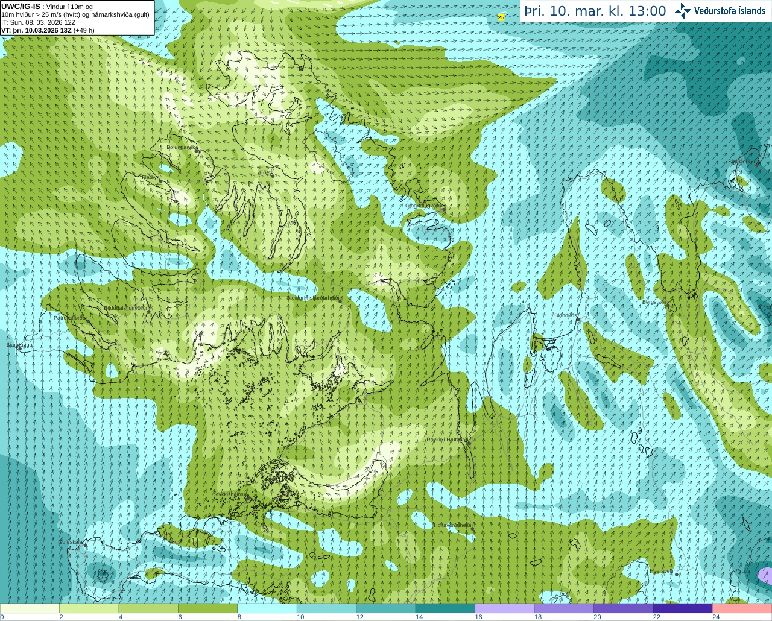Screen dimensions: 772x621
Task: Click the date 'Þri. 10. mar. kl. 13:00'
Action: click(x=595, y=11)
